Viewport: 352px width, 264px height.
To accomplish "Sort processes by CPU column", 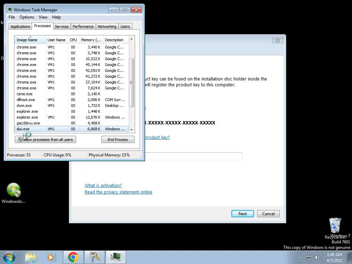I will point(73,40).
